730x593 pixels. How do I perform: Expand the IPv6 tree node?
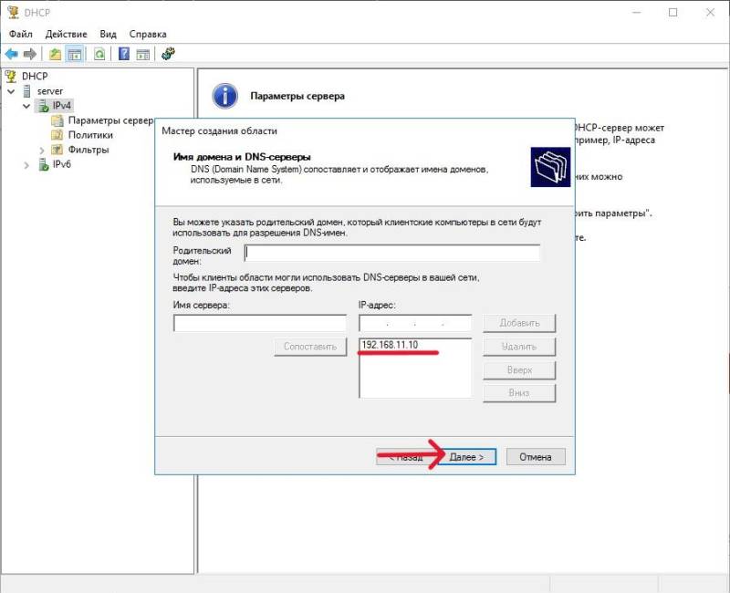[26, 164]
